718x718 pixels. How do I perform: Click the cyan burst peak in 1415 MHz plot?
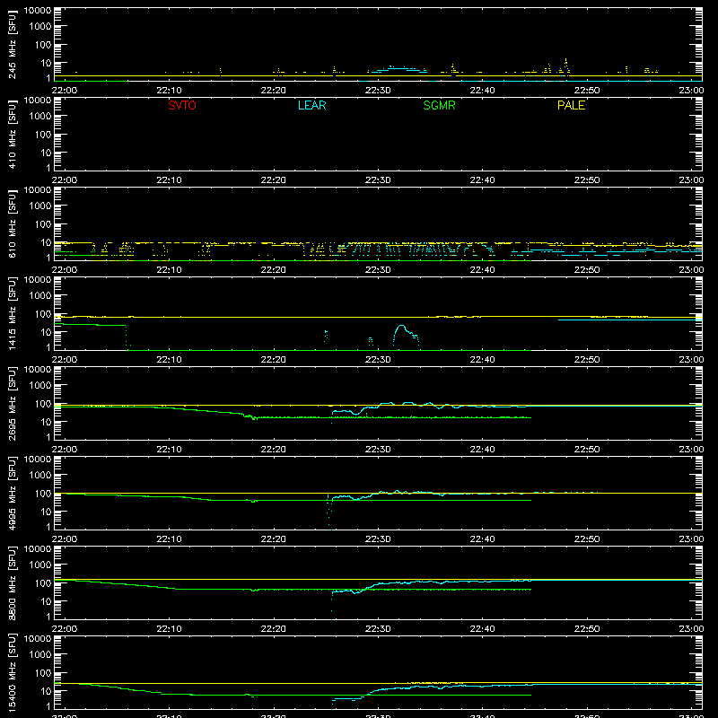[x=401, y=326]
